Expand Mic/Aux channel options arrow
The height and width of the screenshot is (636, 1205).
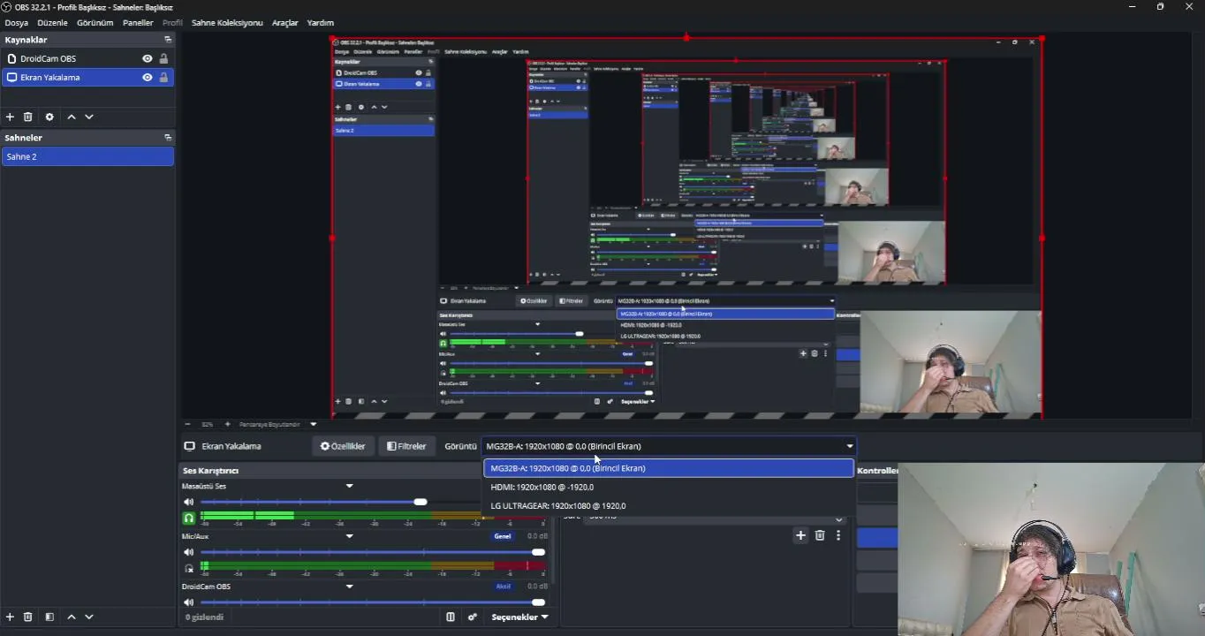coord(349,536)
